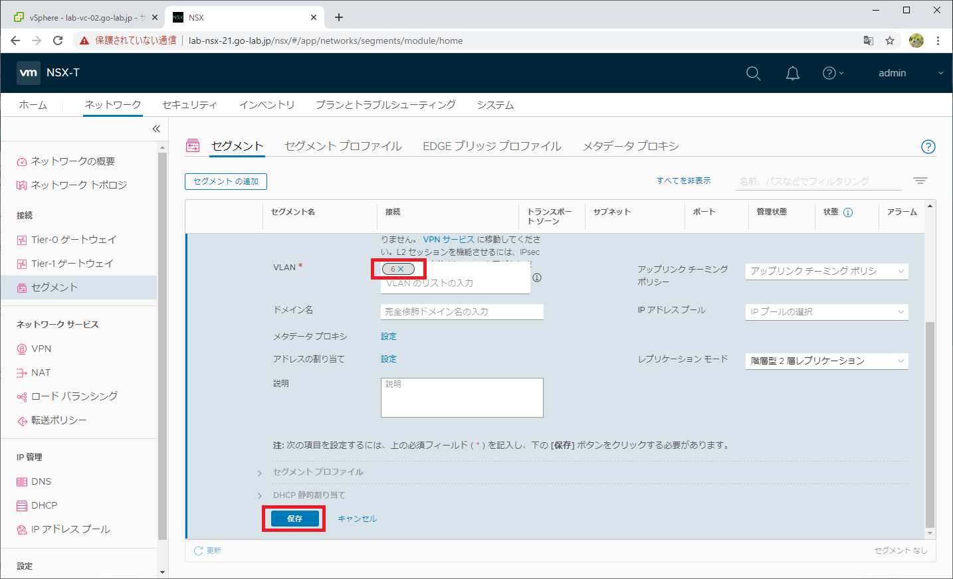Open ネットワーク トポロジ in sidebar
This screenshot has height=579, width=953.
(79, 185)
